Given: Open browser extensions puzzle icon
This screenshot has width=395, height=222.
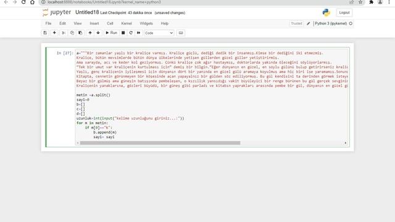Looking at the screenshot, I should click(371, 2).
